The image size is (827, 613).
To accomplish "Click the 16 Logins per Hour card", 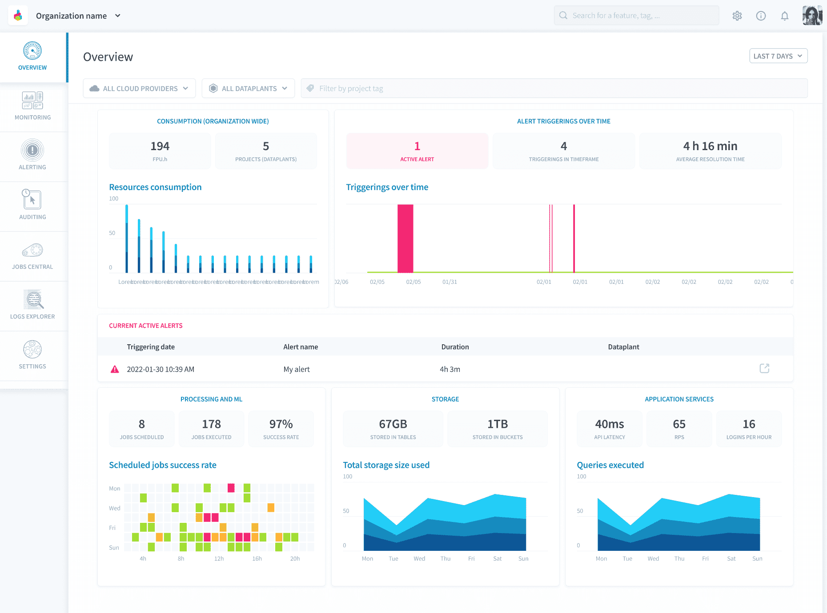I will tap(749, 429).
